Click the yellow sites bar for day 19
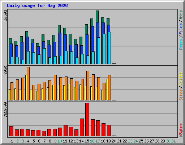Viewport: 185px width, 145px height. 107,90
